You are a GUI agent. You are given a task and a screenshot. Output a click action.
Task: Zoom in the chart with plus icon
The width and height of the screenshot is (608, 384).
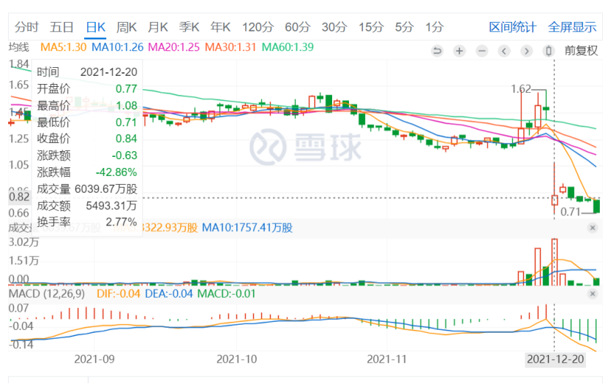[459, 50]
